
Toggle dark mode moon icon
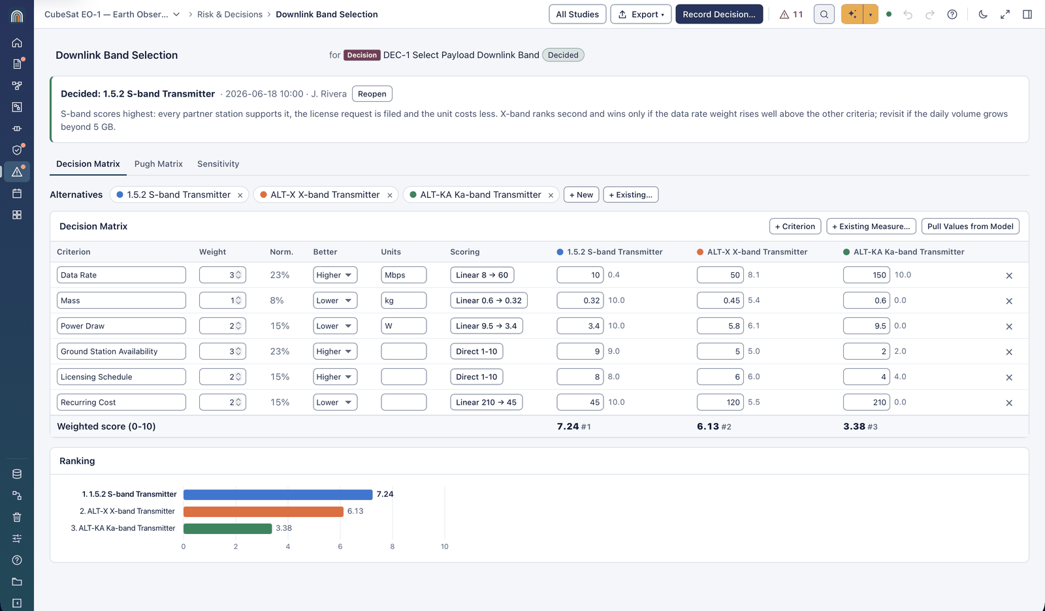click(983, 14)
